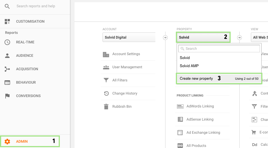Click the AdSense Linking icon

(180, 119)
